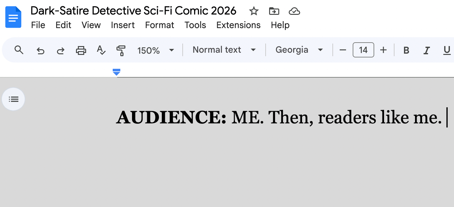Print the document

coord(81,50)
